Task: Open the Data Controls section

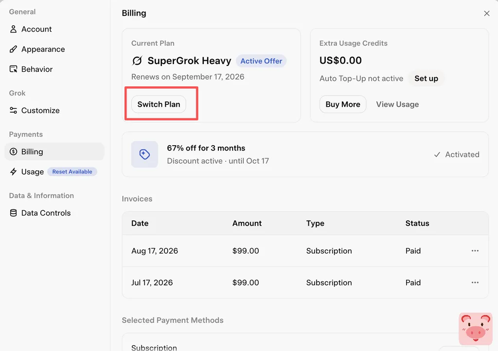Action: 54,213
